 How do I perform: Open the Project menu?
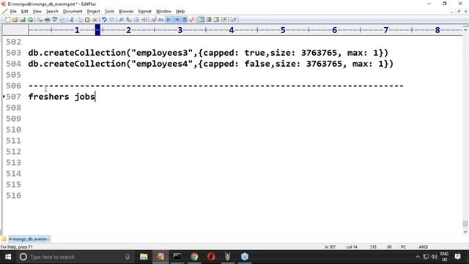point(93,12)
